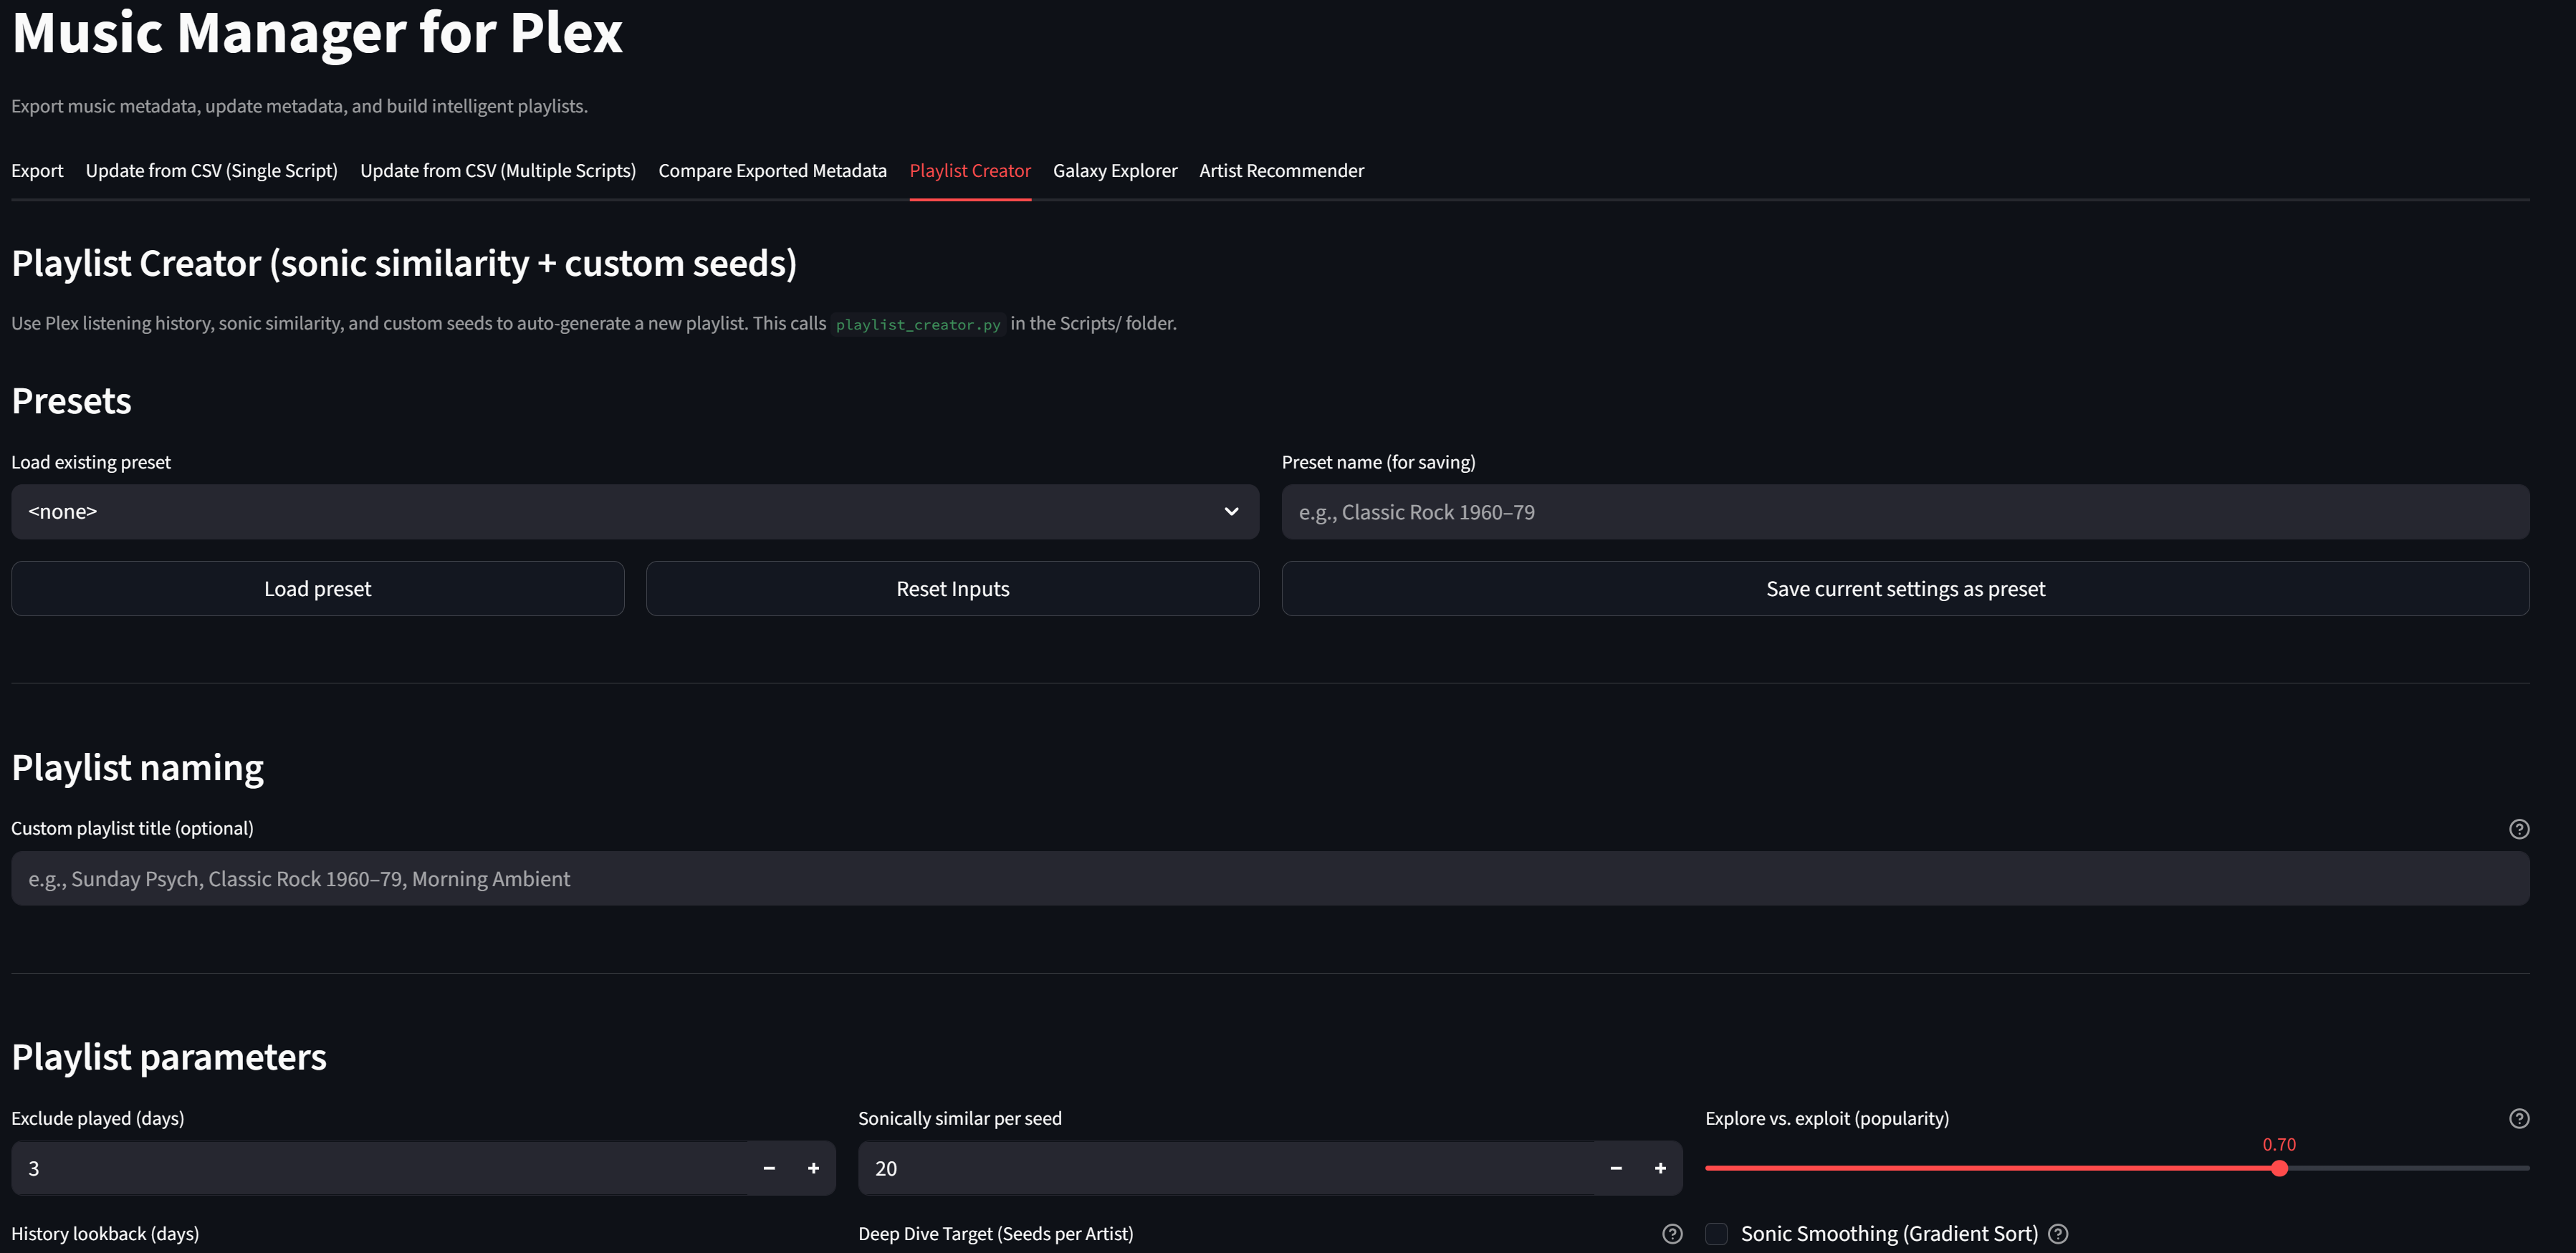Show help for Deep Dive Target

click(1671, 1233)
